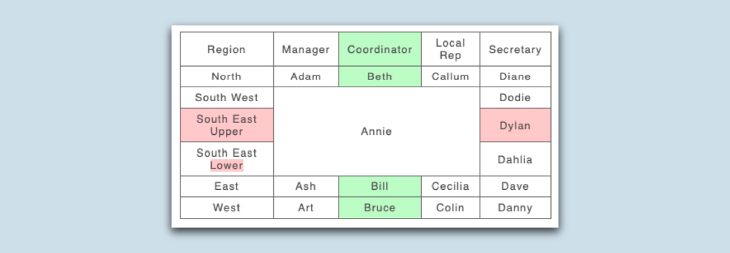This screenshot has width=730, height=253.
Task: Select the pink South East Upper cell
Action: 227,125
